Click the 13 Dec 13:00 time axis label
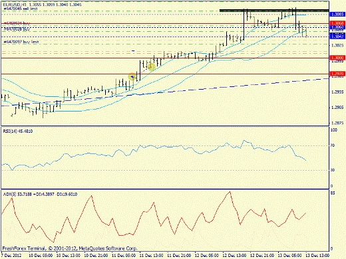346x259 pixels. pyautogui.click(x=317, y=256)
